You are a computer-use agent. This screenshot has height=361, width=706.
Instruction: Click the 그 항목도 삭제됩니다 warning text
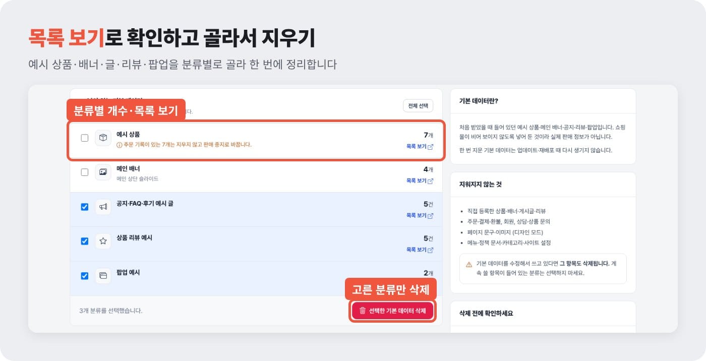click(585, 264)
